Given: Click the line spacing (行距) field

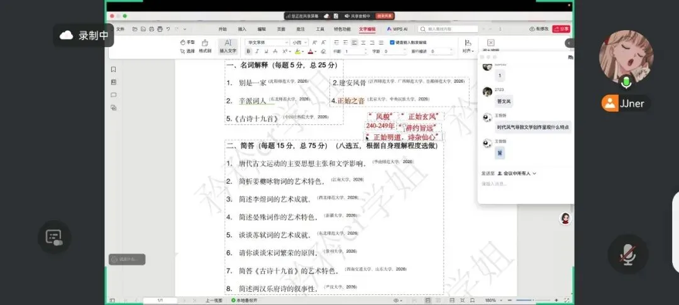Looking at the screenshot, I should (x=356, y=51).
